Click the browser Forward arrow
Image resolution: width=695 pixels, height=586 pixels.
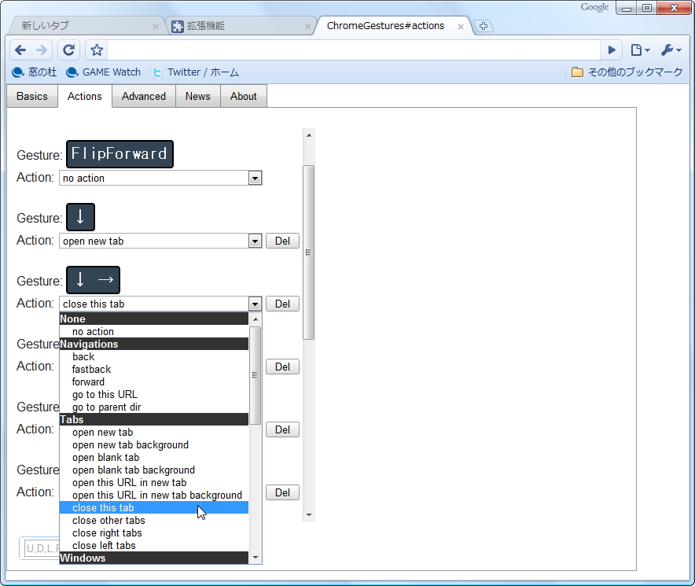(x=42, y=50)
